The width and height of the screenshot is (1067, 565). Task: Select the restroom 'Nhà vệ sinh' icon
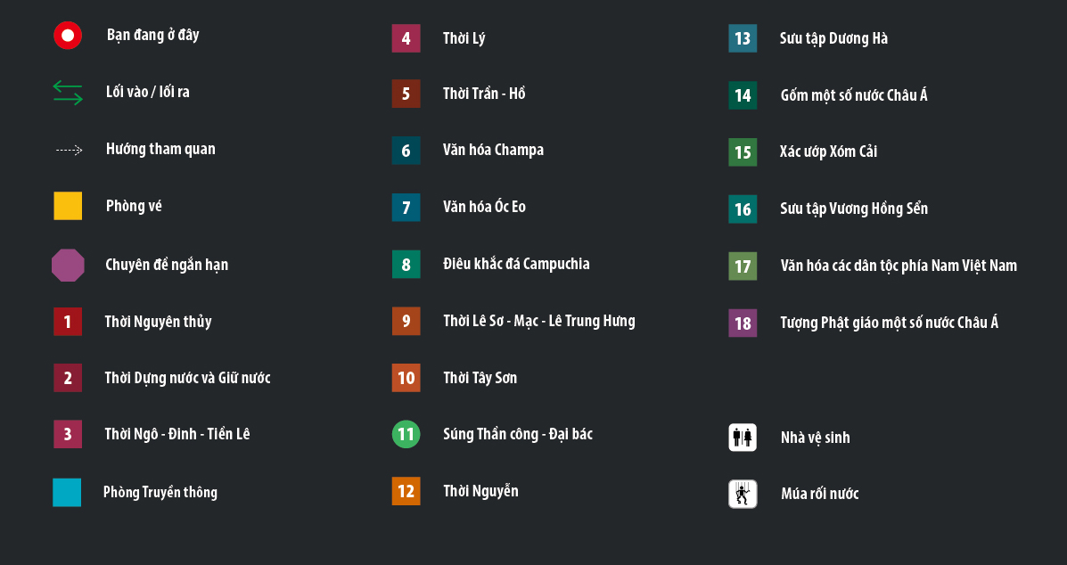click(743, 438)
